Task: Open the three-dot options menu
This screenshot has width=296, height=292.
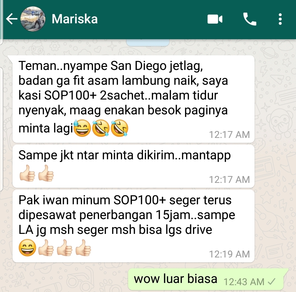Action: coord(280,19)
